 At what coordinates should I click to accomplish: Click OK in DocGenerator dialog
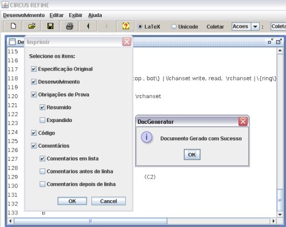point(192,155)
